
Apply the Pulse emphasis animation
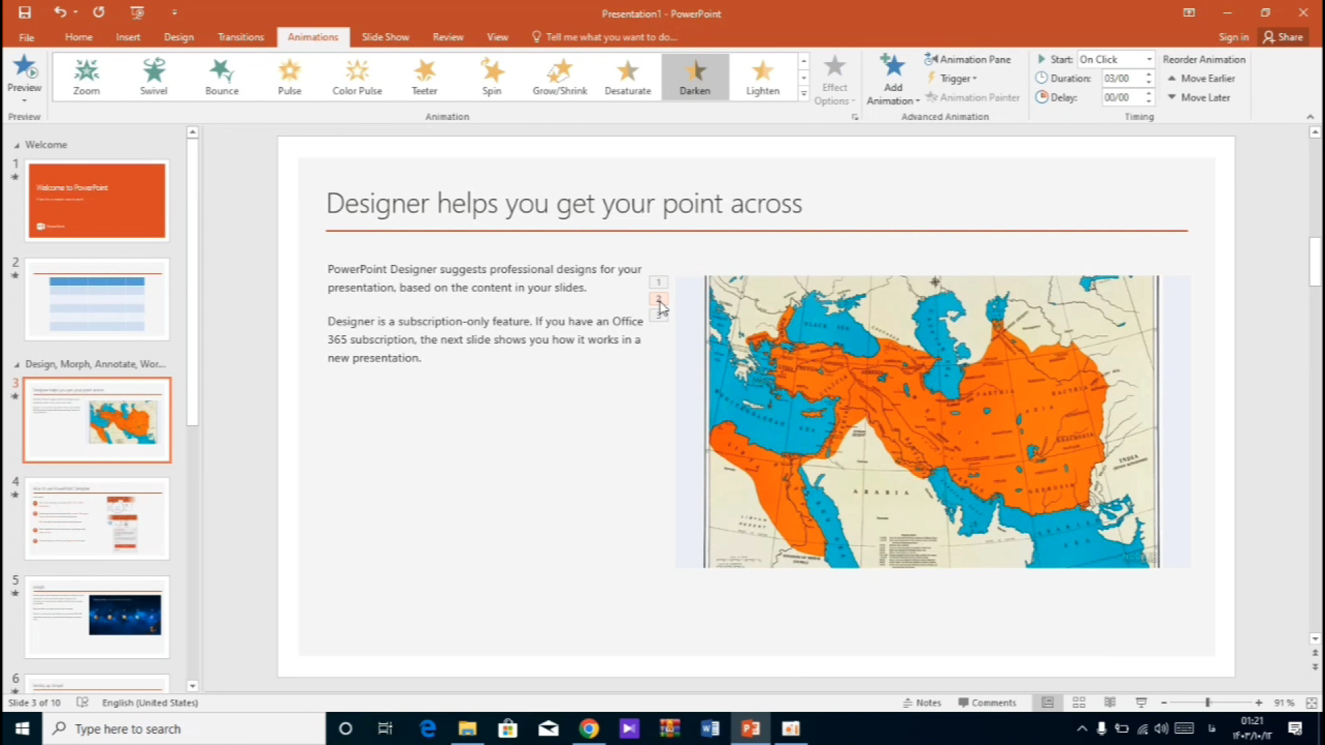point(289,77)
